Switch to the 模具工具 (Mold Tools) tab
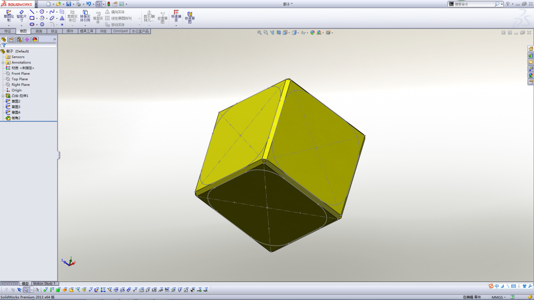The width and height of the screenshot is (534, 300). tap(87, 31)
